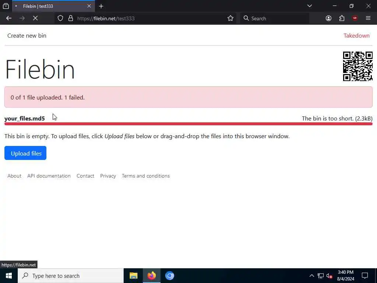Open the Firefox hamburger application menu

(368, 18)
